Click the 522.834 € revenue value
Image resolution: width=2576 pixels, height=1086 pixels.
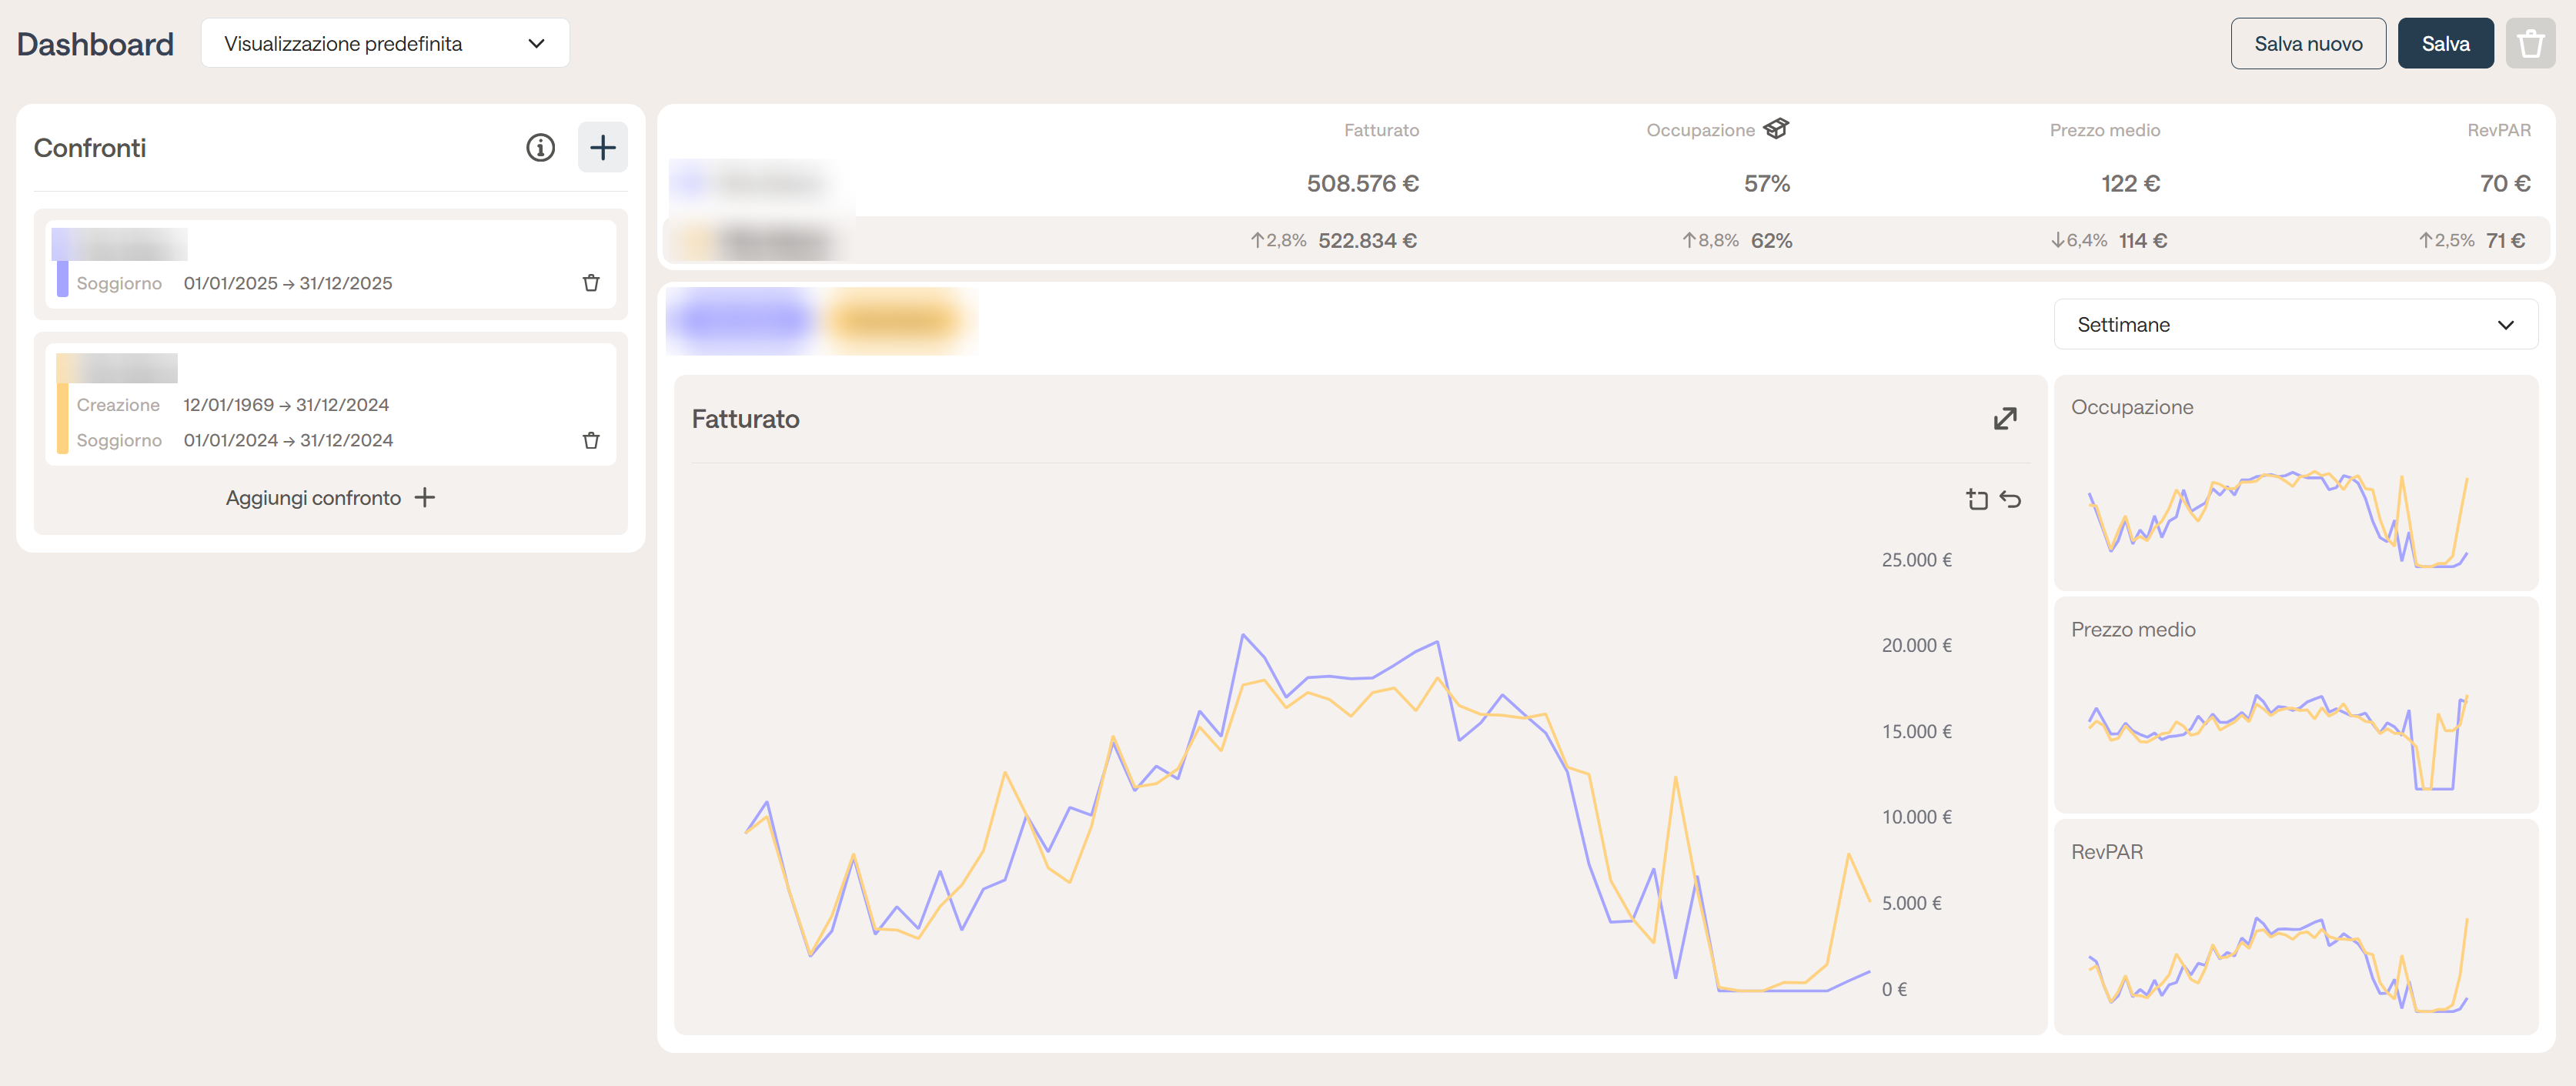[x=1367, y=240]
